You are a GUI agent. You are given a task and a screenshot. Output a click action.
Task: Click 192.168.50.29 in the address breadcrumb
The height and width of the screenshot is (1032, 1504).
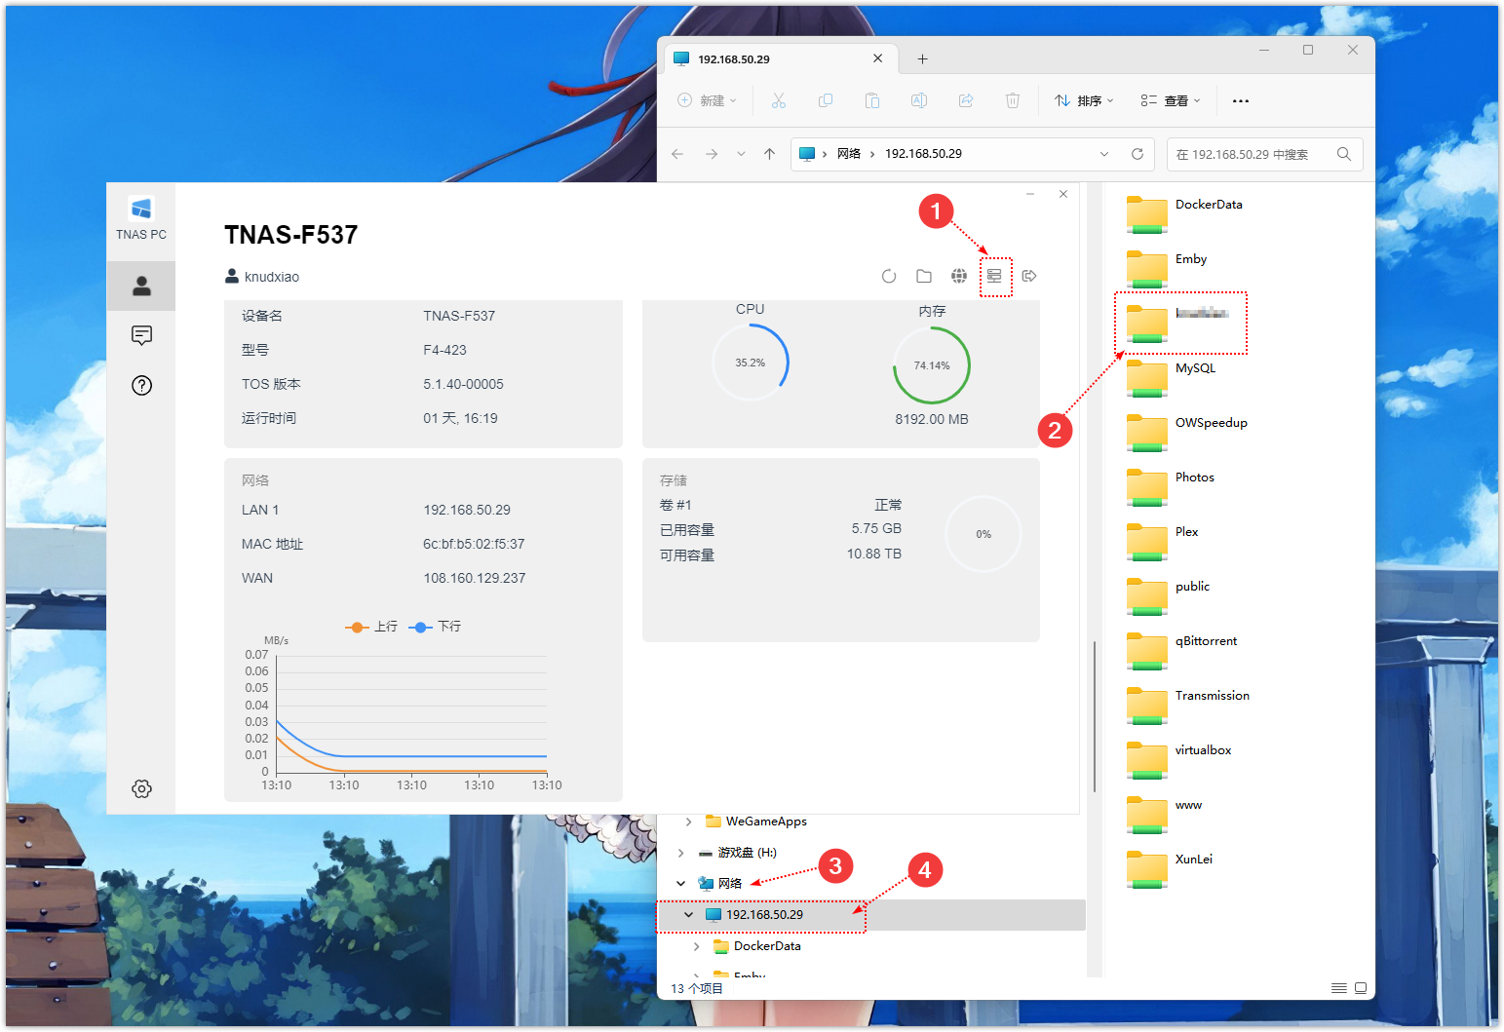tap(923, 154)
